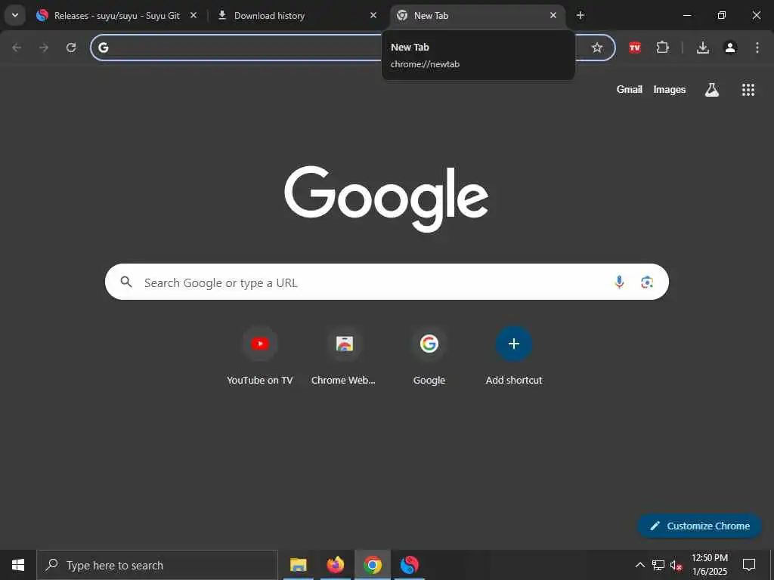Open the clock showing 12:50 PM
This screenshot has width=774, height=580.
pos(709,565)
